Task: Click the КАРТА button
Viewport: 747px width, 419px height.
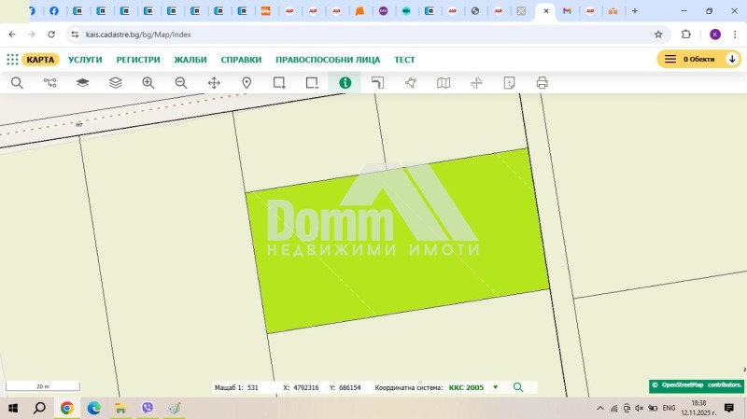Action: click(x=40, y=59)
